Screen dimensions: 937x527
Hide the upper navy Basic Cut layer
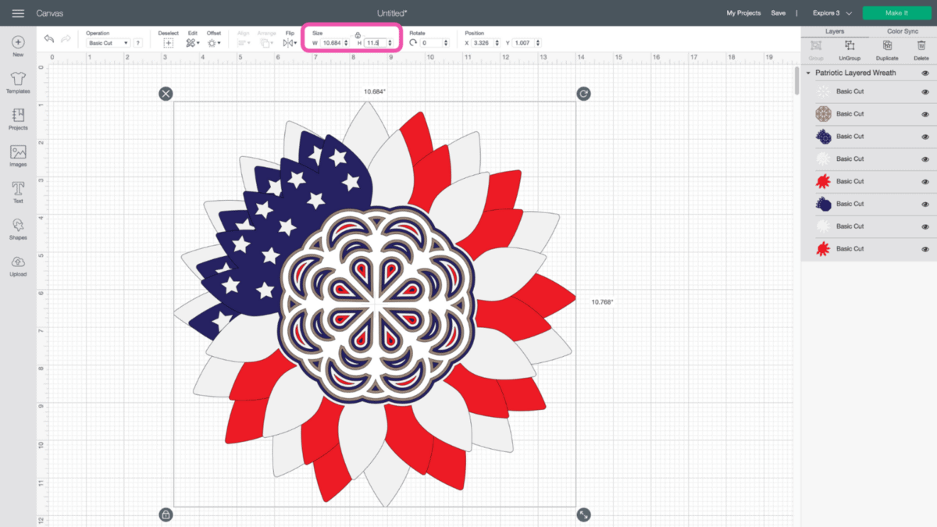925,137
